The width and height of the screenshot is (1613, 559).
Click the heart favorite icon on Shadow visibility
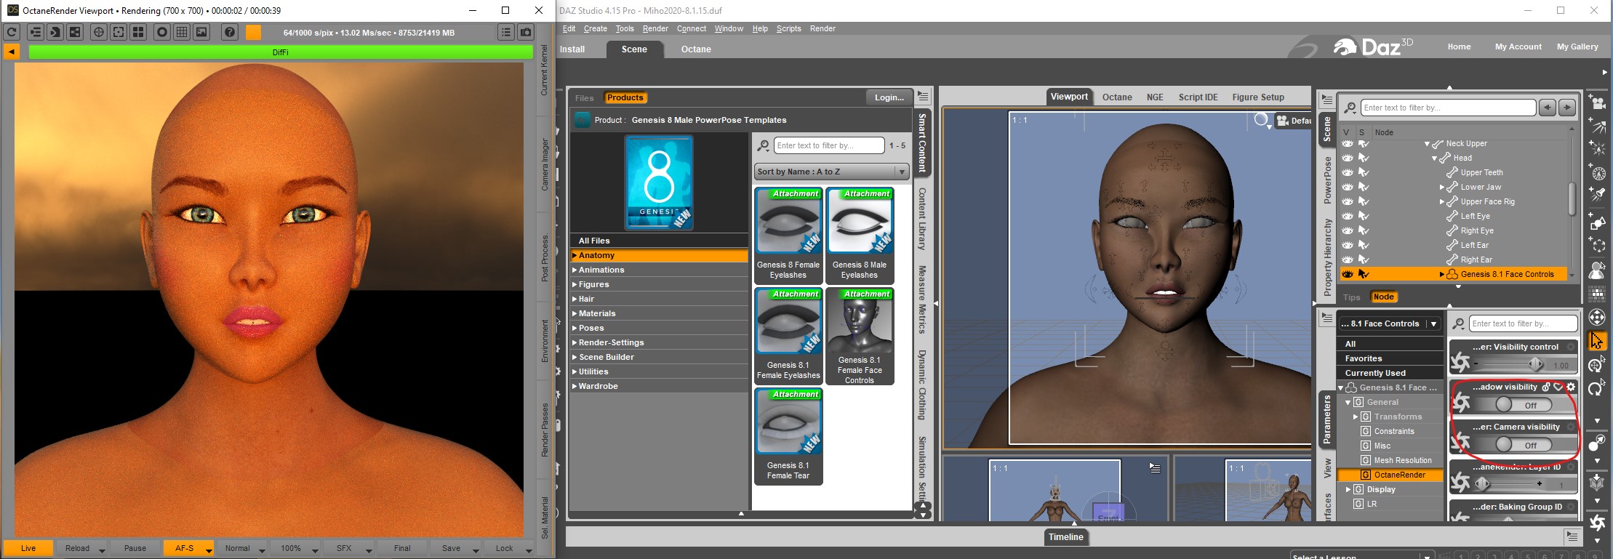point(1558,387)
